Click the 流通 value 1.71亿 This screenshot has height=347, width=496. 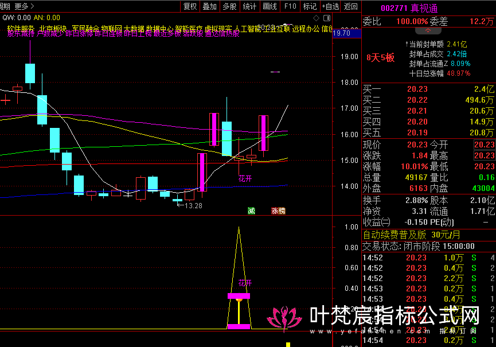pyautogui.click(x=483, y=211)
